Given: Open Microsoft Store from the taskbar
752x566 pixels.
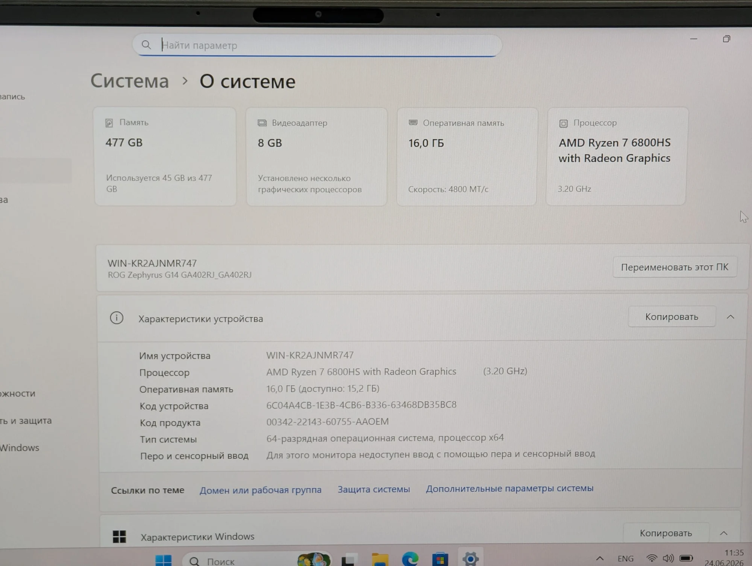Looking at the screenshot, I should pos(440,559).
